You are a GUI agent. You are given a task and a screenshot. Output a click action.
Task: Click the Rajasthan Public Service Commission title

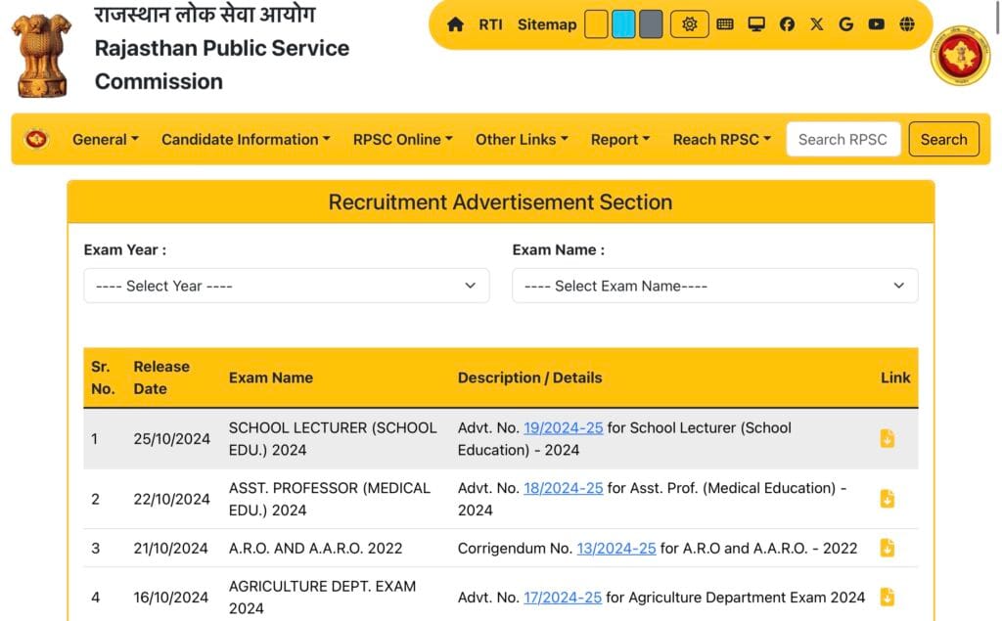click(222, 65)
